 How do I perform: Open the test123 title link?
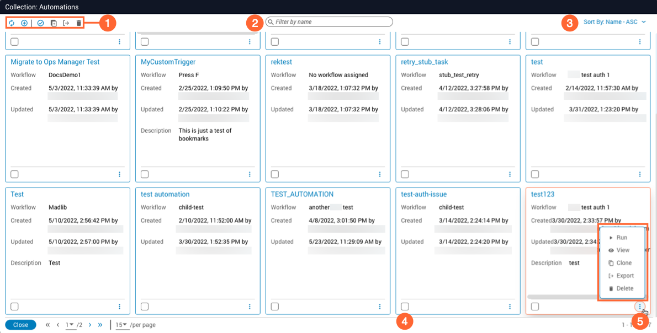[543, 195]
